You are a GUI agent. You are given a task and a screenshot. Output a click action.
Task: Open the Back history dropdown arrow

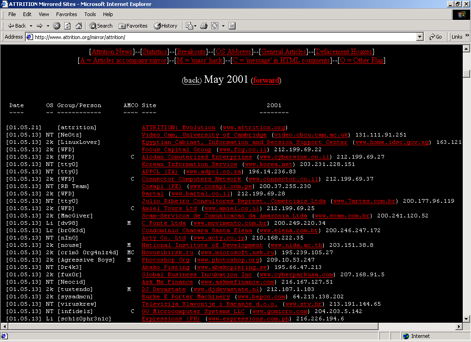click(31, 26)
